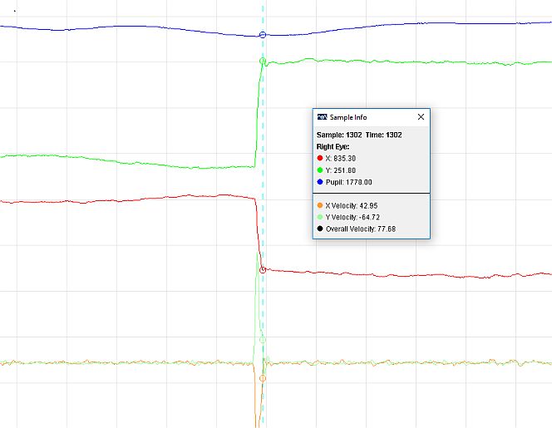Viewport: 552px width, 428px height.
Task: Click the orange X Velocity legend dot
Action: pyautogui.click(x=320, y=205)
